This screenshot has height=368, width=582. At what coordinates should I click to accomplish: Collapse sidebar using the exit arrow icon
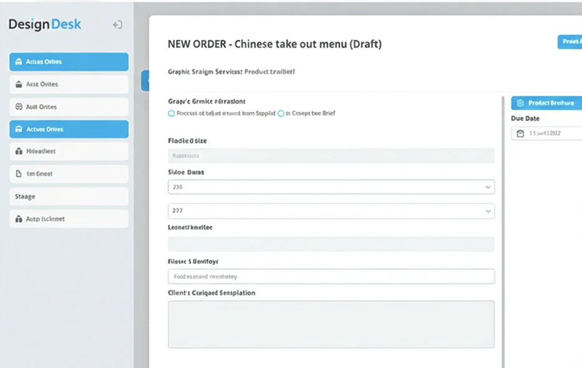click(x=118, y=24)
